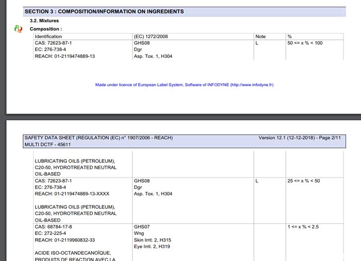Click the GHS07 hazard code

coord(141,226)
